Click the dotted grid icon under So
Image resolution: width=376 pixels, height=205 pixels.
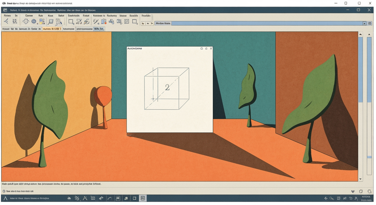[x=15, y=21]
